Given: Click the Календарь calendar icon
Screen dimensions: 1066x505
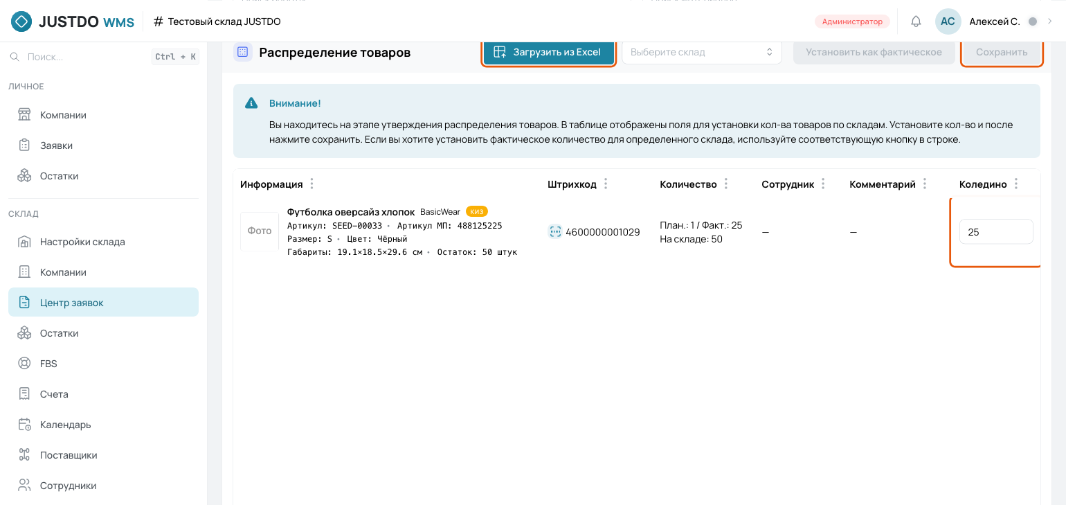Looking at the screenshot, I should point(24,425).
